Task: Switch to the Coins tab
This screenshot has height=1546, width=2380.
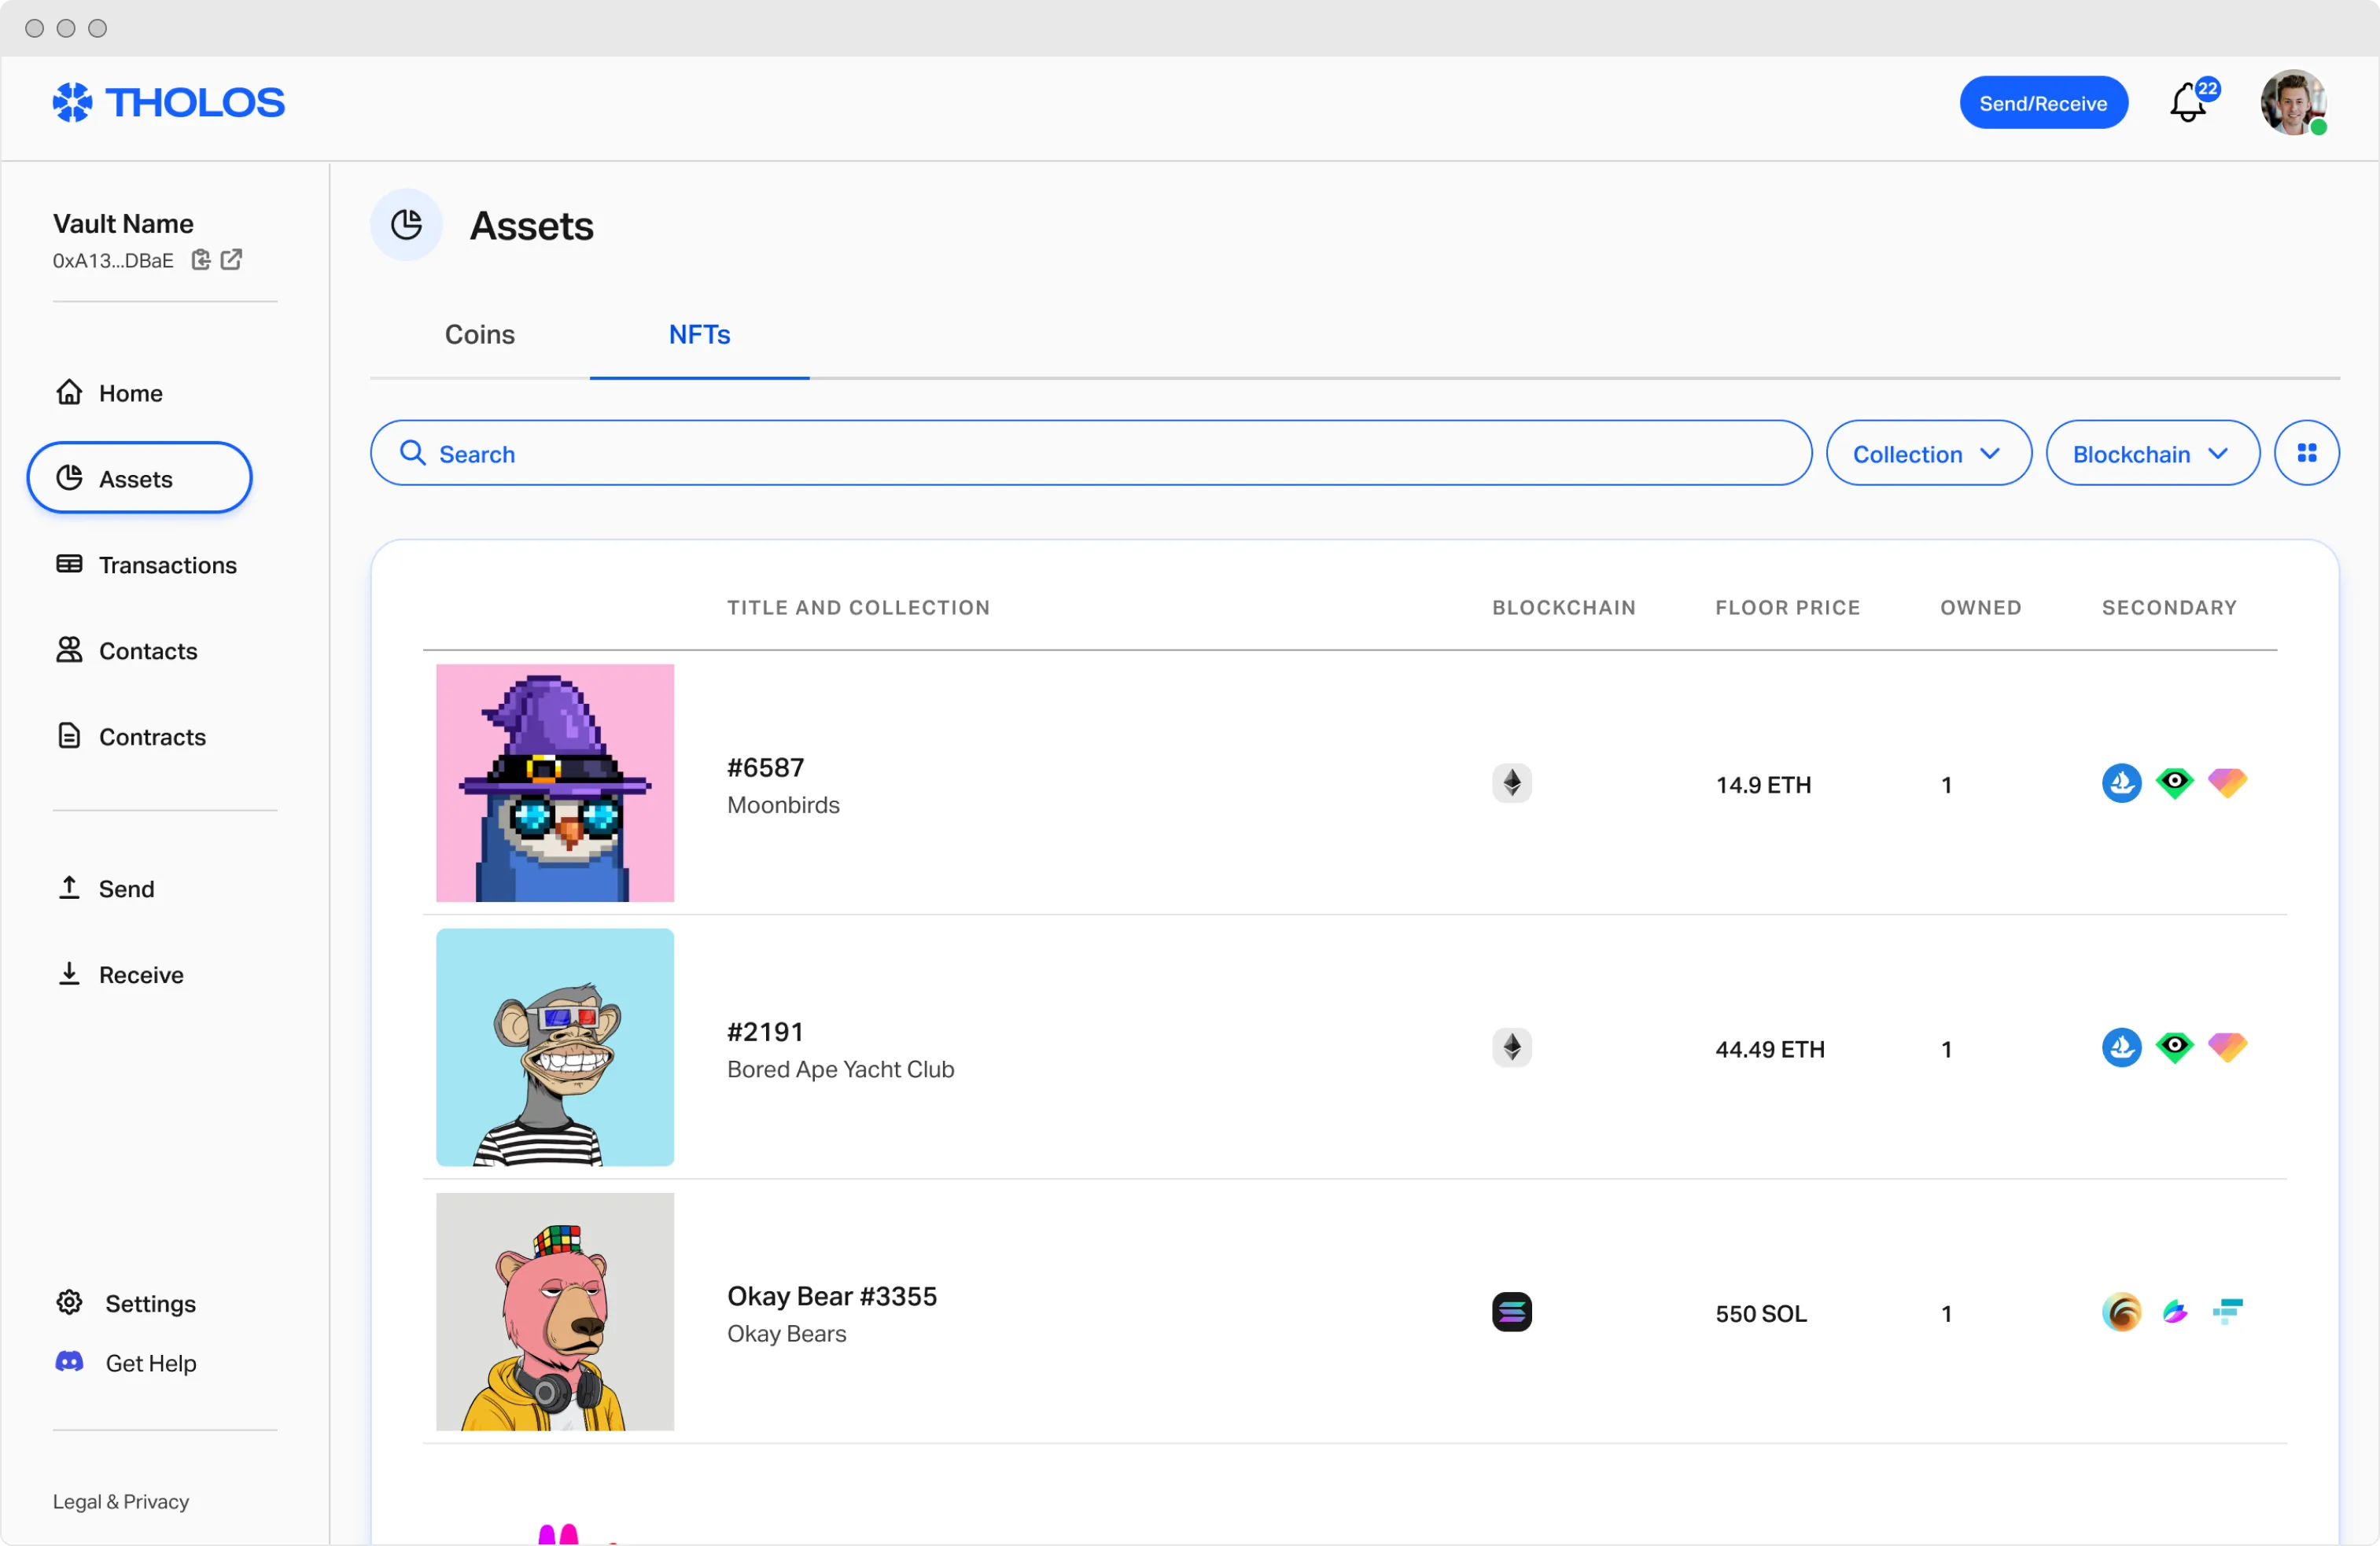Action: coord(479,334)
